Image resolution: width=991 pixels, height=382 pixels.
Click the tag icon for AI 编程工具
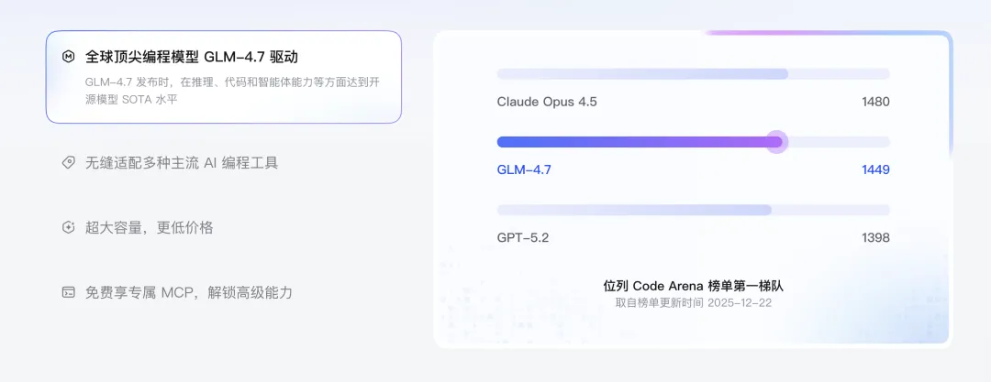click(68, 163)
